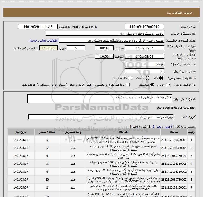This screenshot has width=203, height=197.
Task: Select the کالا radio button
Action: click(161, 78)
